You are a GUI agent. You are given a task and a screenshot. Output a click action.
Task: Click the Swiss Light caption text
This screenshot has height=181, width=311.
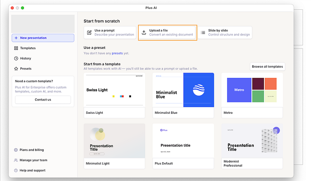(94, 113)
